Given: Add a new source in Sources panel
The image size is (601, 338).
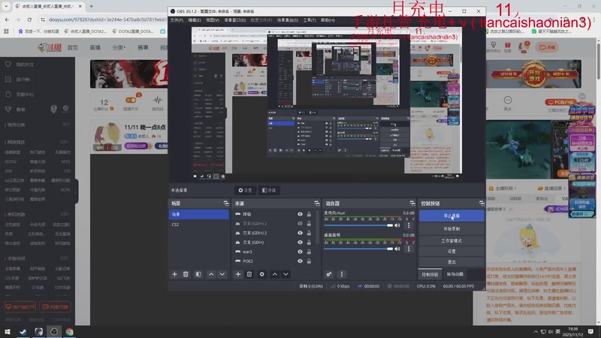Looking at the screenshot, I should [238, 274].
